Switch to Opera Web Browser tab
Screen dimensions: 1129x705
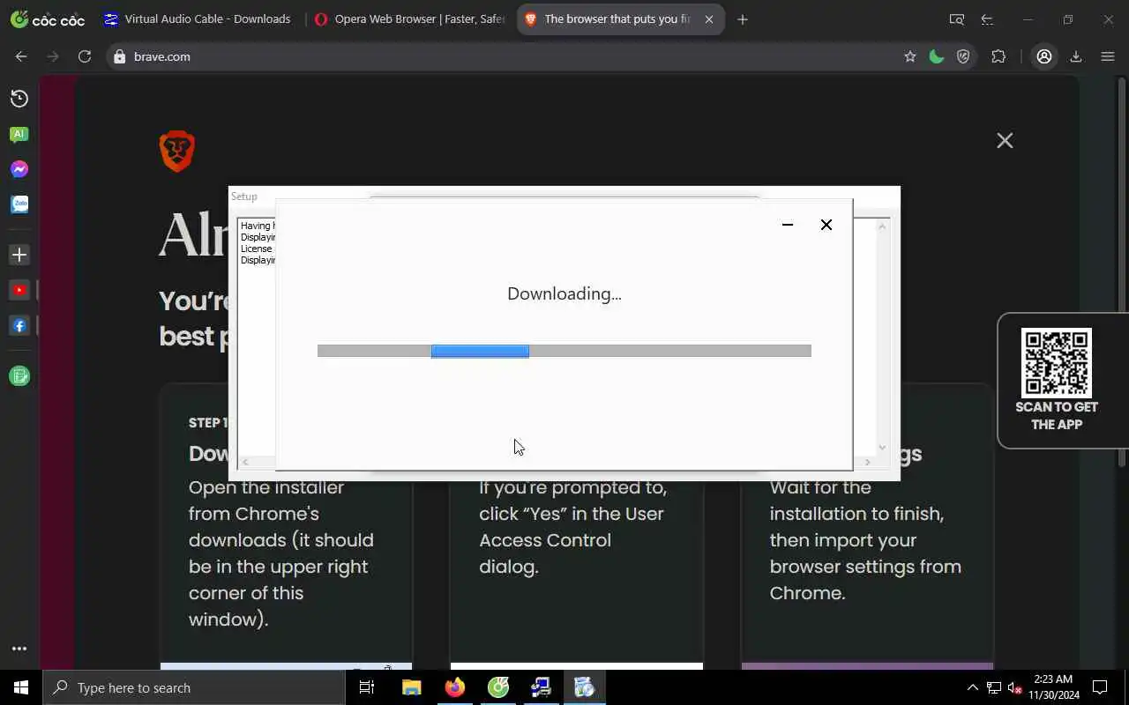coord(410,19)
